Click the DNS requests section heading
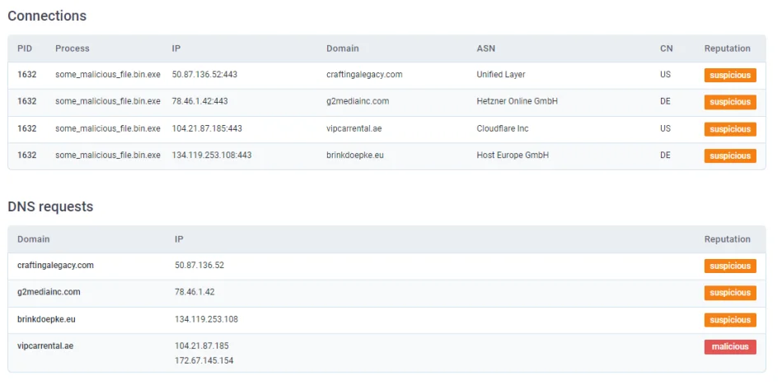 (x=50, y=206)
